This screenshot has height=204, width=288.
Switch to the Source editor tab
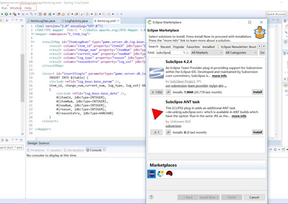44,143
